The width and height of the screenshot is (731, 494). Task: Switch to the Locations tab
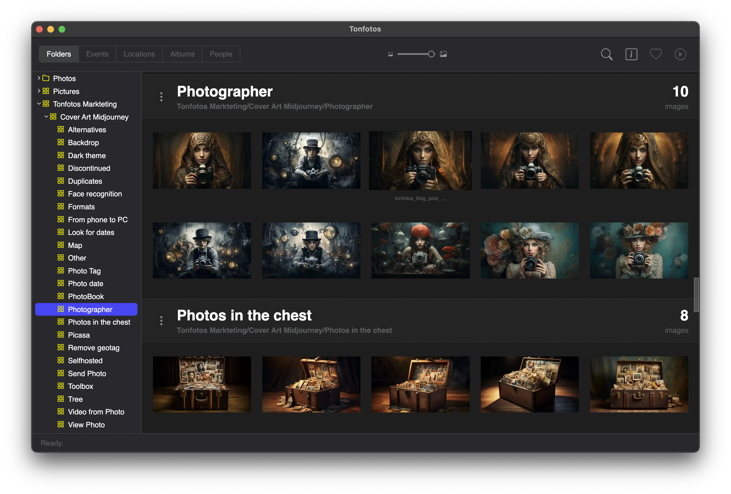point(139,54)
